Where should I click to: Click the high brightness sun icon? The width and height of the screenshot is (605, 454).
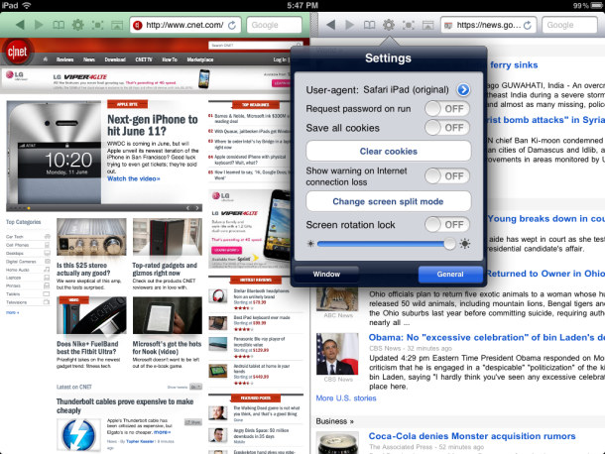click(465, 244)
